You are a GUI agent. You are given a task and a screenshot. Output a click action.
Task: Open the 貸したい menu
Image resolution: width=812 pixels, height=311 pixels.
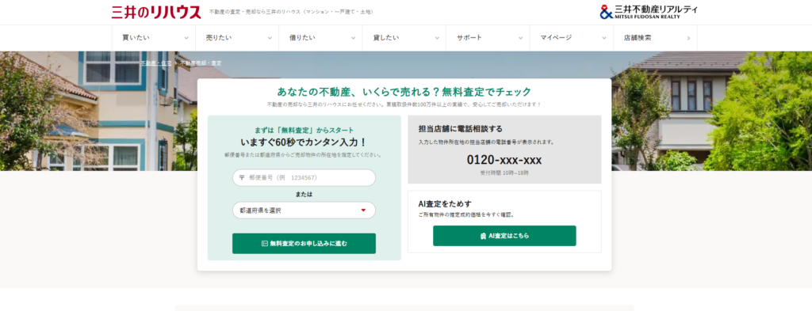[404, 38]
